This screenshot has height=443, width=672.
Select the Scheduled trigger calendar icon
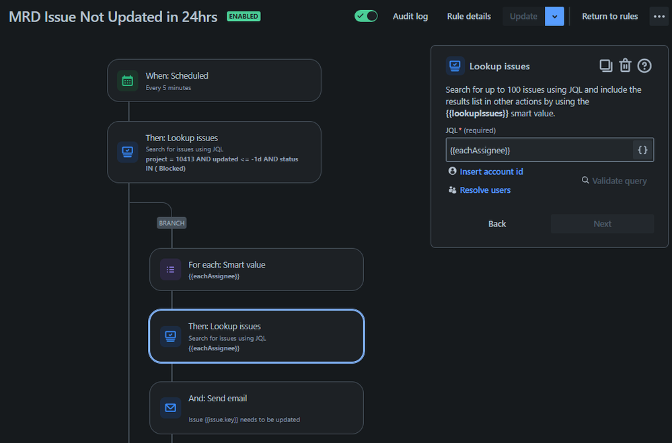[x=128, y=81]
